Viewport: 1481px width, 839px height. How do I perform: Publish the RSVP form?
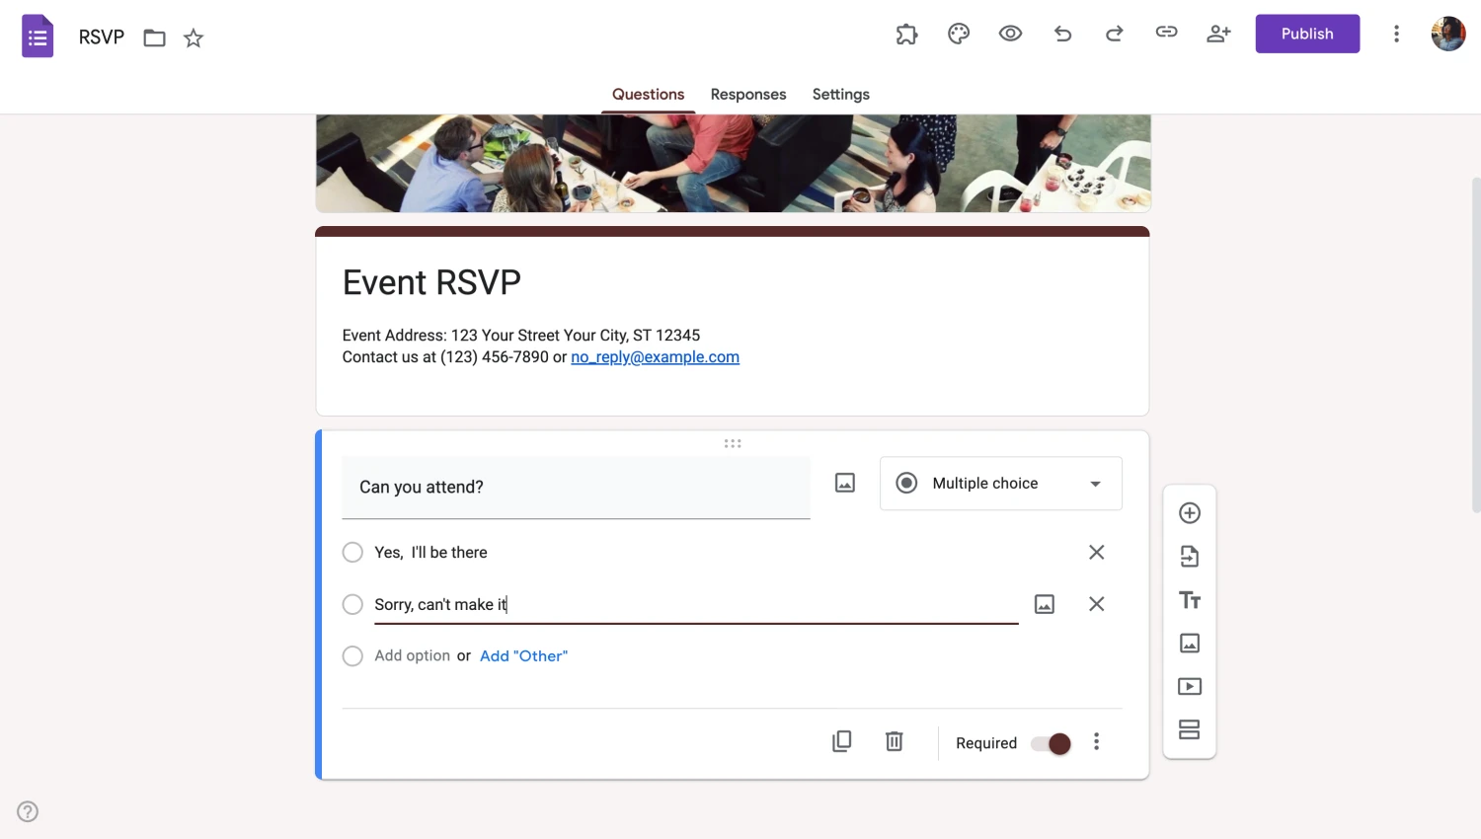(1306, 33)
